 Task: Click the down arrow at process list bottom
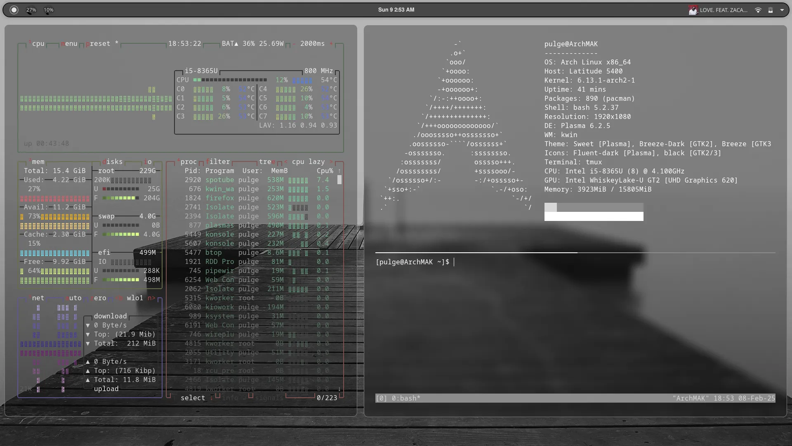click(x=339, y=389)
